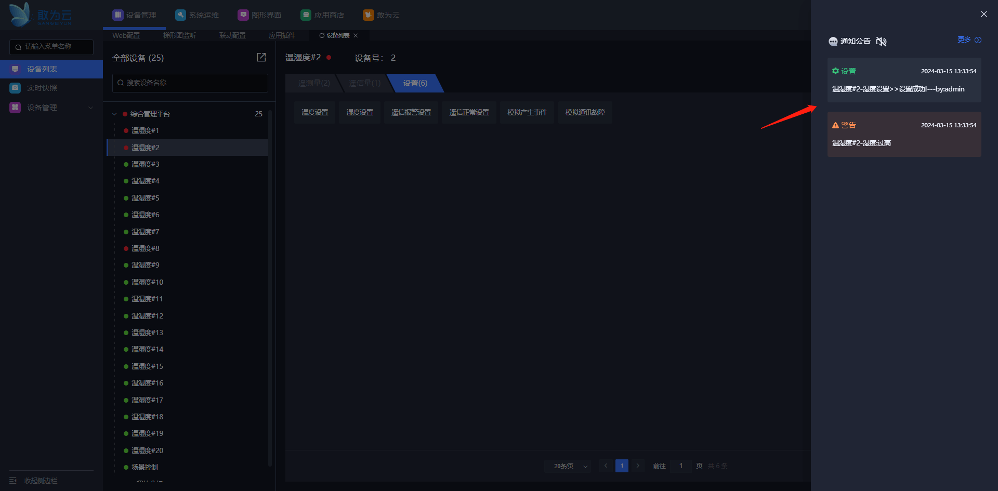Switch to the 联动配置 tab
This screenshot has height=491, width=998.
click(232, 35)
